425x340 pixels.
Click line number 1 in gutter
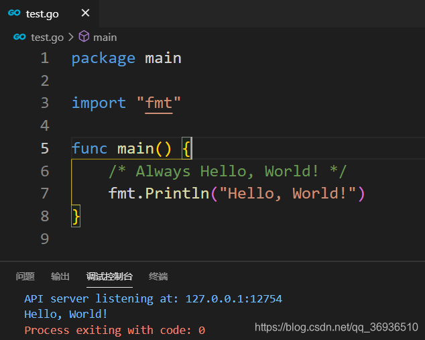[45, 58]
